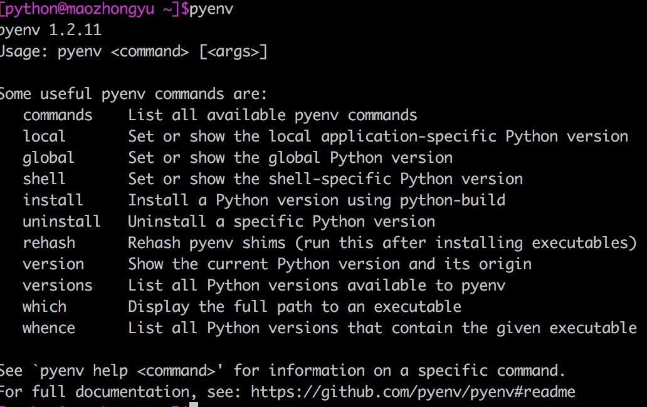Select the 'rehash' command name
The width and height of the screenshot is (647, 407).
point(49,243)
